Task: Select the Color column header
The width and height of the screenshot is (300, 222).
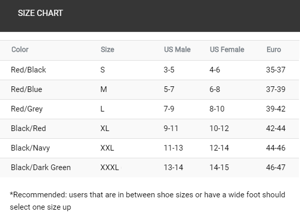Action: (20, 49)
